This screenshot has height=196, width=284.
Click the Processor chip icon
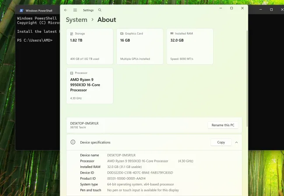(x=72, y=73)
